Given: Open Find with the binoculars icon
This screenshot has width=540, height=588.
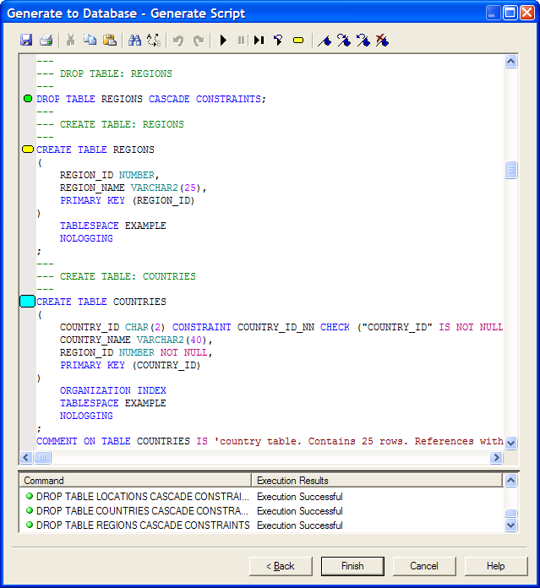Looking at the screenshot, I should [134, 40].
